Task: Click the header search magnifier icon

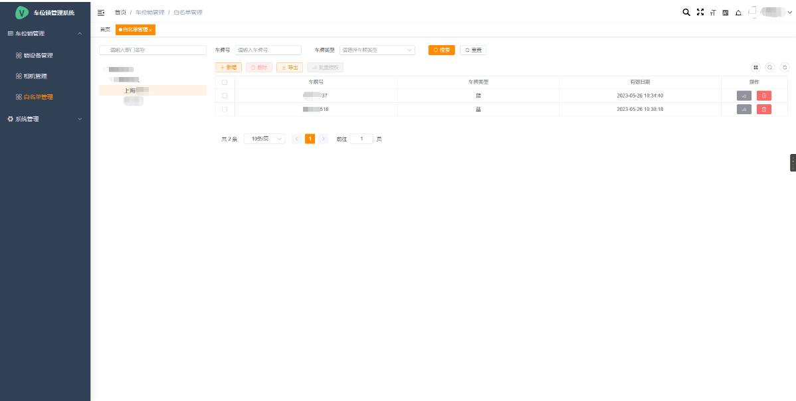Action: click(686, 13)
